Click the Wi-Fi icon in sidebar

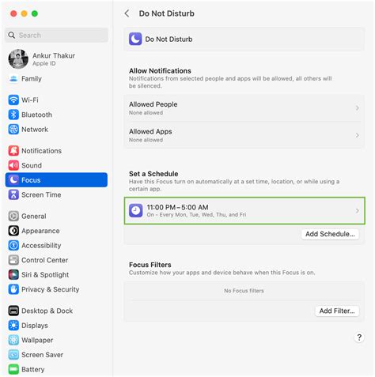pyautogui.click(x=13, y=100)
